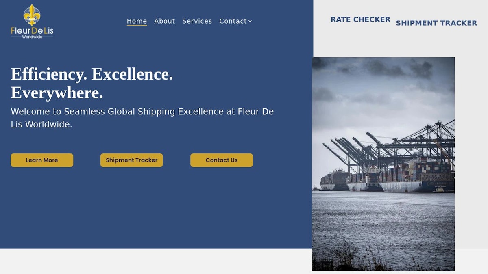
Task: Select Services in the navigation bar
Action: (x=197, y=21)
